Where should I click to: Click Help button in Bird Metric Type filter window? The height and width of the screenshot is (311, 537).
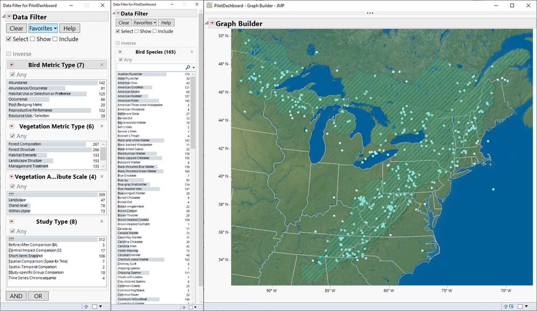coord(69,28)
